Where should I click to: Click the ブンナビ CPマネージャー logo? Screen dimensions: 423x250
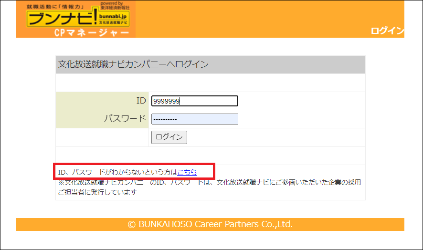coord(76,19)
